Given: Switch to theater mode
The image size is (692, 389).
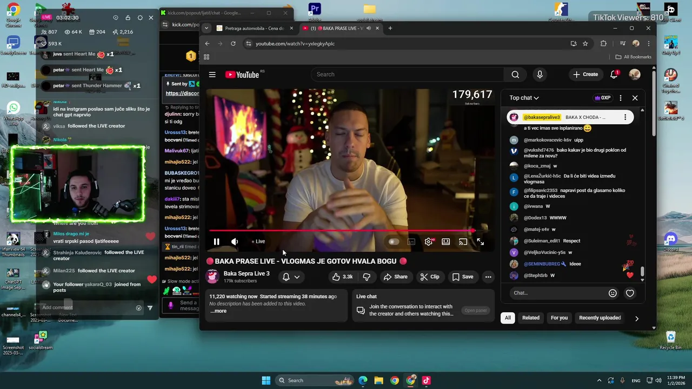Looking at the screenshot, I should click(x=445, y=242).
